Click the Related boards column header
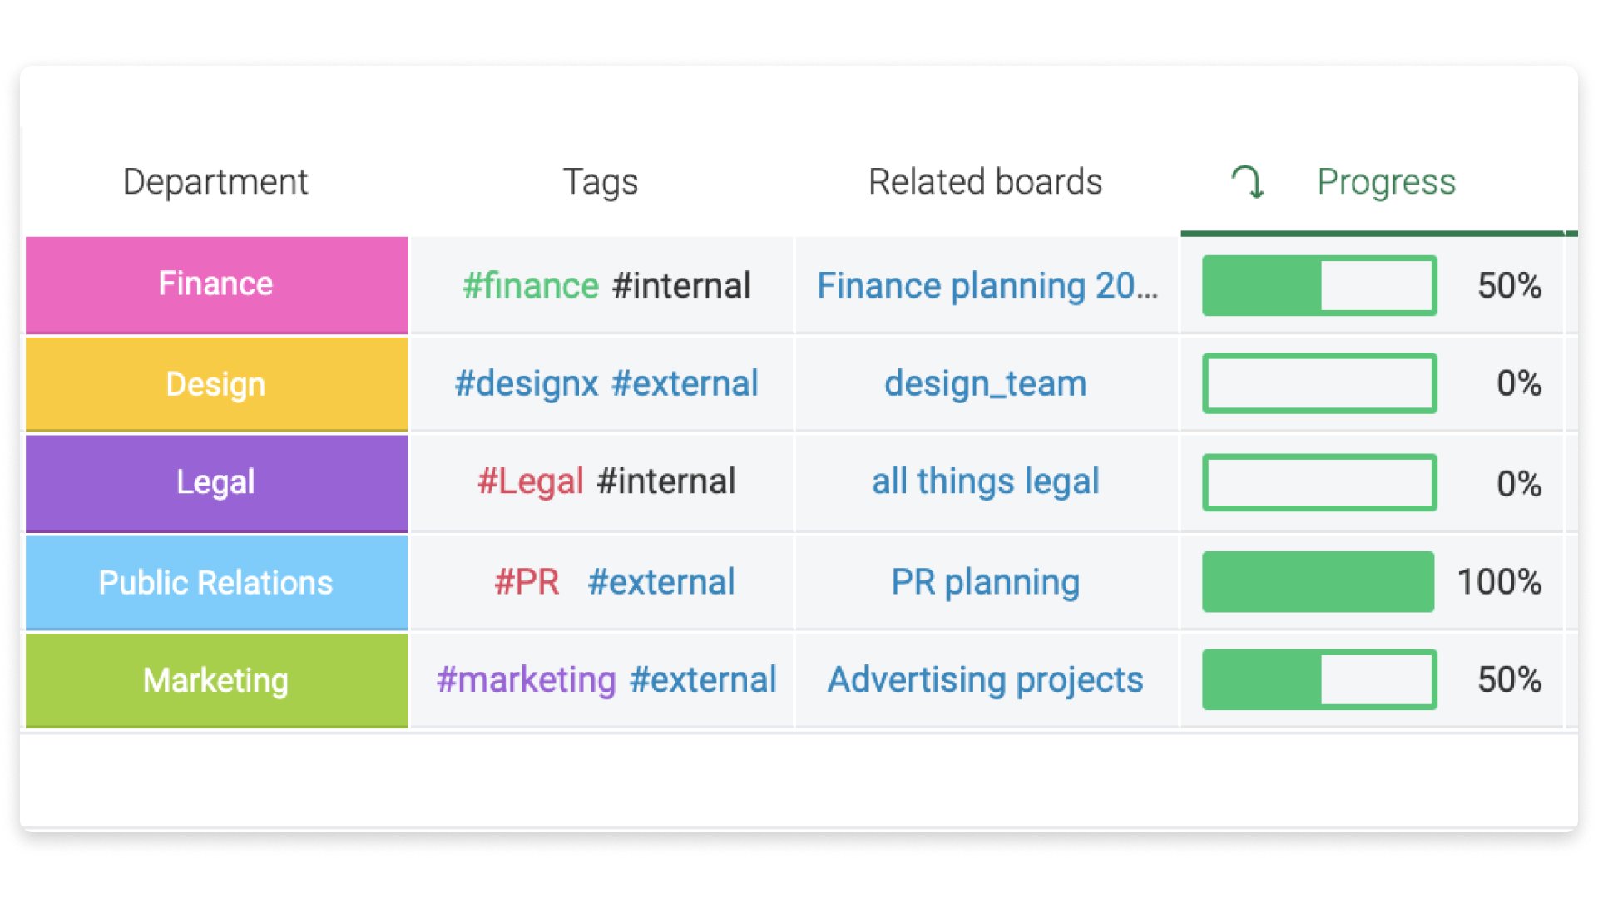This screenshot has height=898, width=1598. [985, 181]
